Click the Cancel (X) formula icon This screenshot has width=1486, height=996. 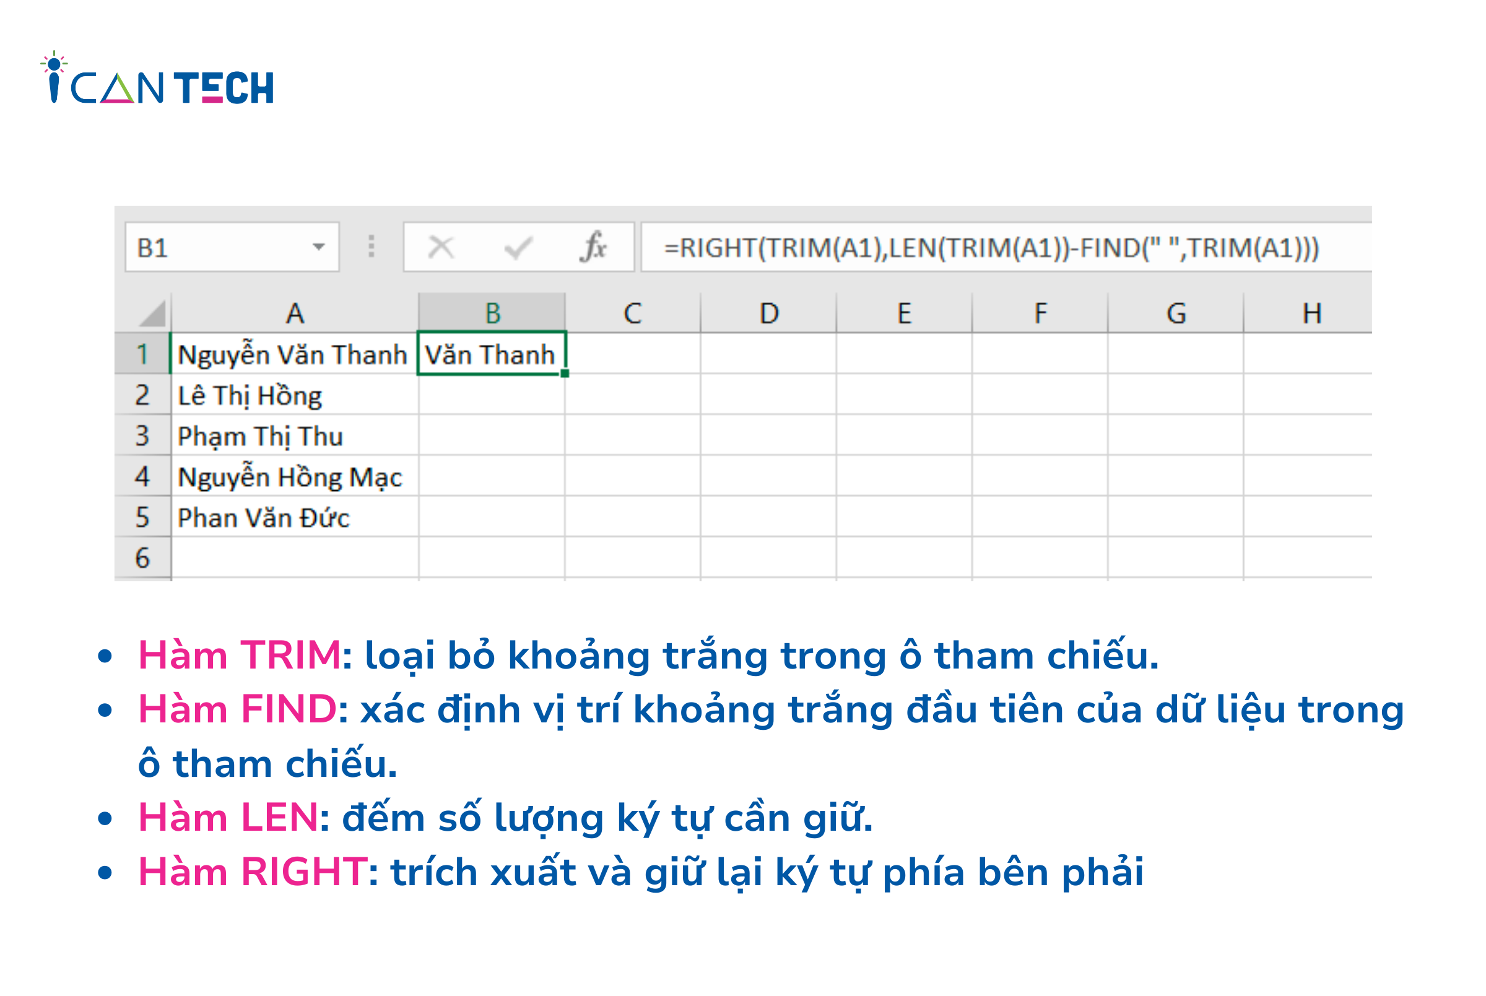(441, 247)
